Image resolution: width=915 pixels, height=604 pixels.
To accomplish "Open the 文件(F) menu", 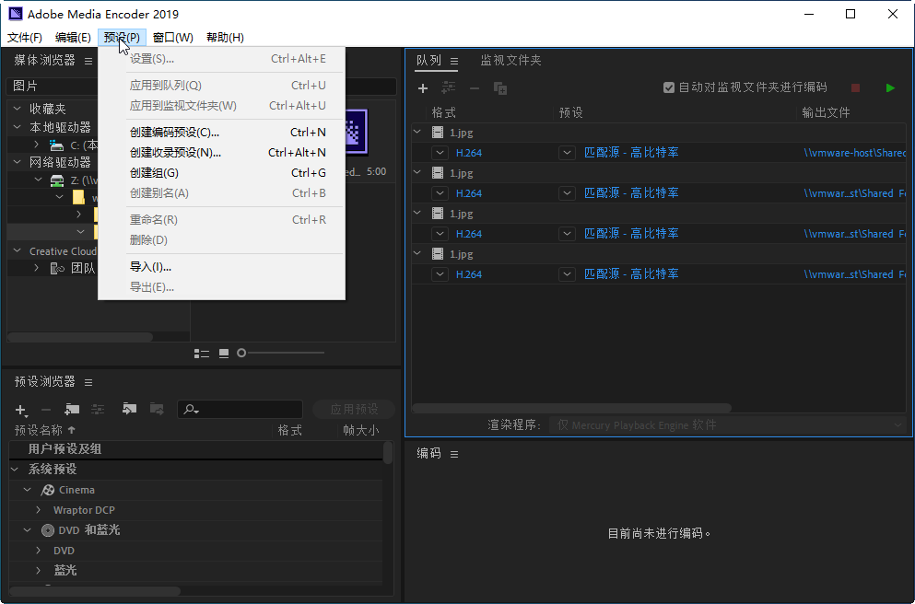I will [x=25, y=38].
